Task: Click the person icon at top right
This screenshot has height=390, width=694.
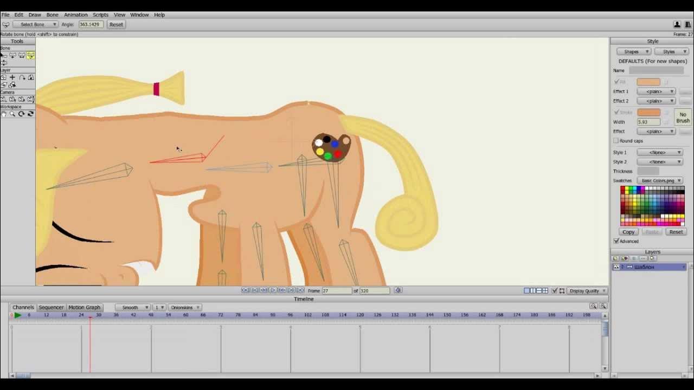Action: 677,24
